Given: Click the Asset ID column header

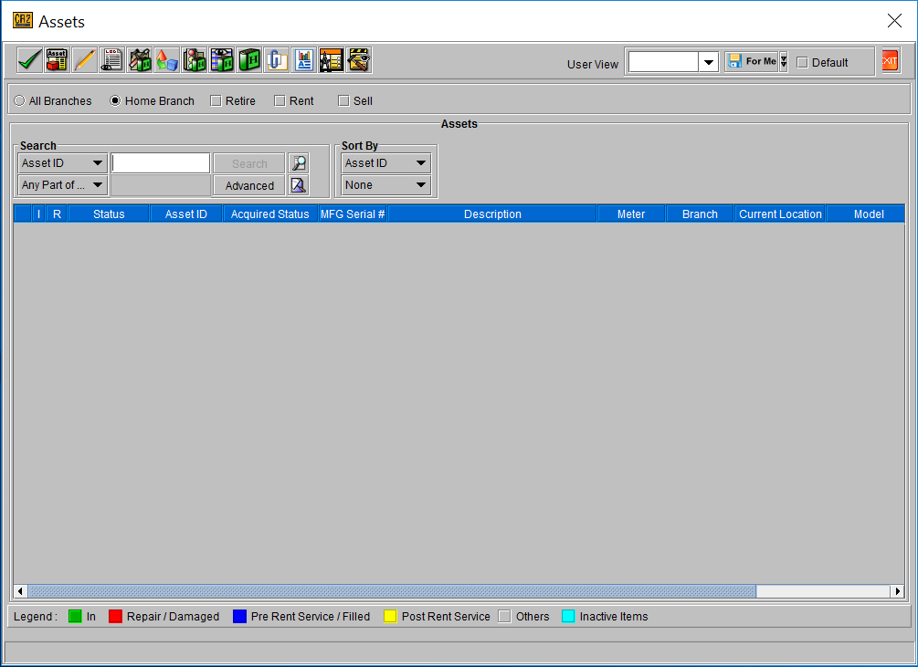Looking at the screenshot, I should [x=186, y=214].
